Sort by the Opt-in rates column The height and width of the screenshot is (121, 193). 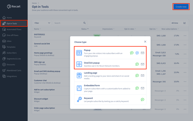[130, 29]
